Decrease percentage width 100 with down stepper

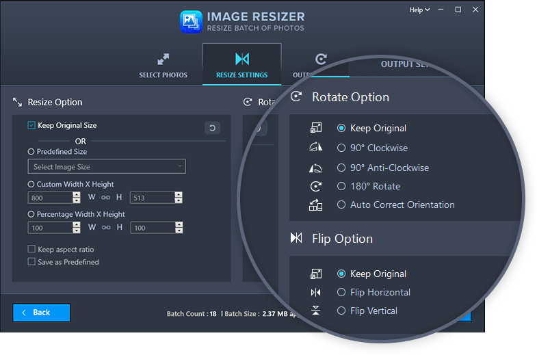(x=77, y=231)
